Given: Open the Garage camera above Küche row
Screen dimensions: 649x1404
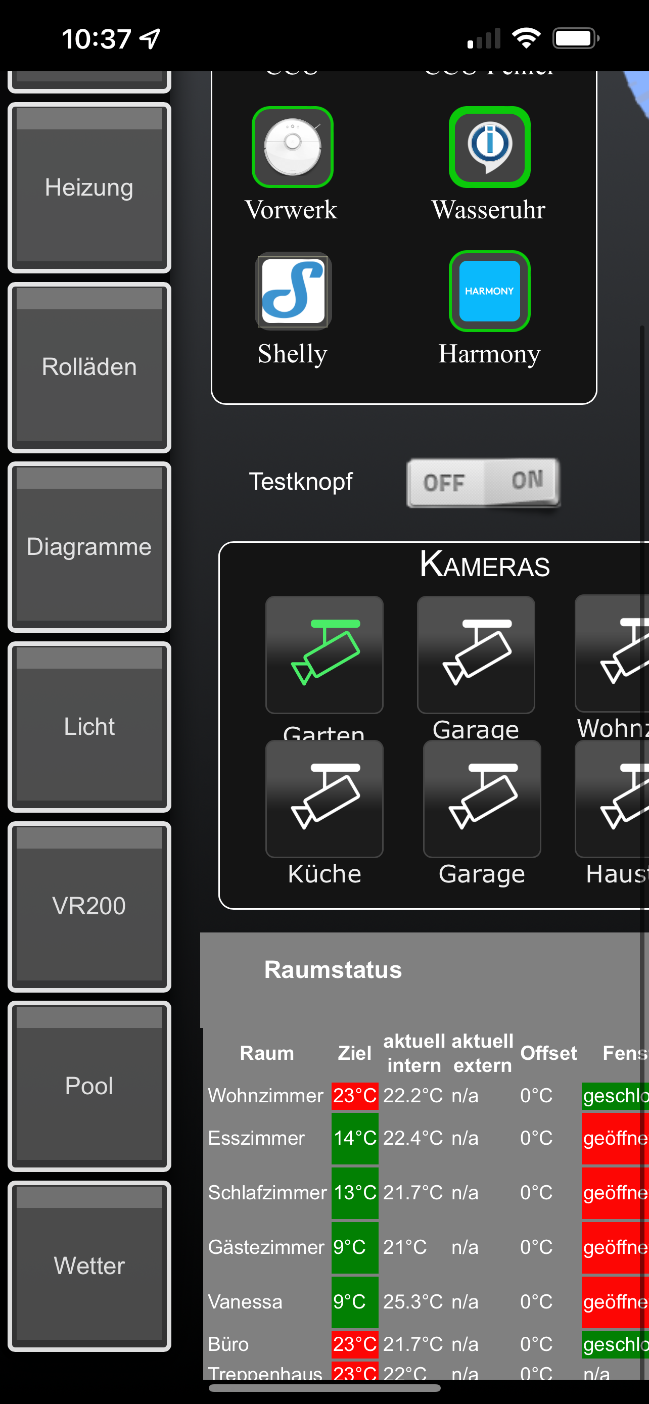Looking at the screenshot, I should 476,654.
